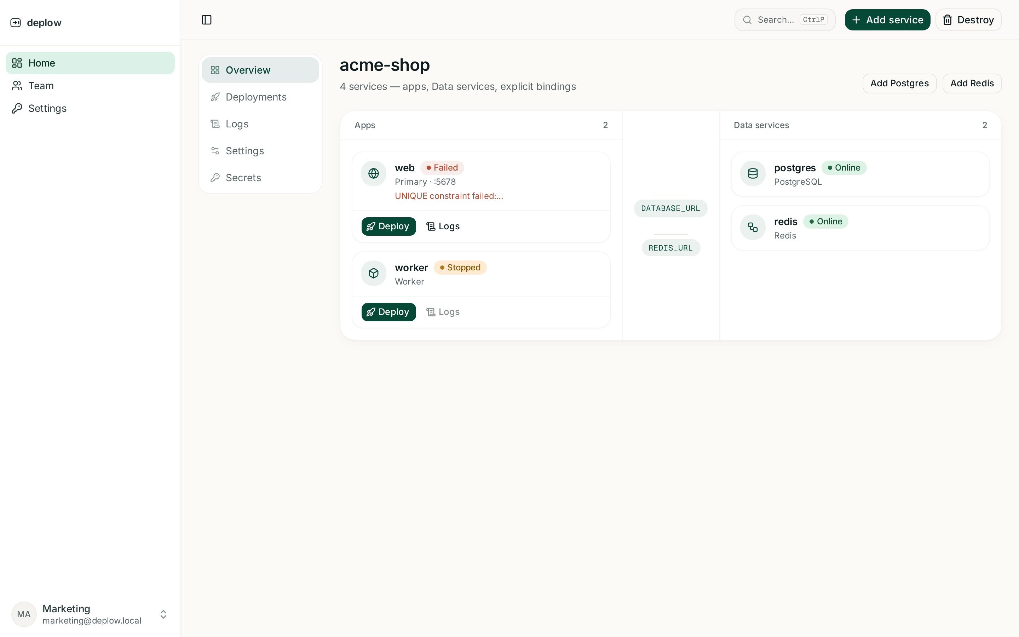The image size is (1019, 637).
Task: Click Add Postgres
Action: (899, 84)
